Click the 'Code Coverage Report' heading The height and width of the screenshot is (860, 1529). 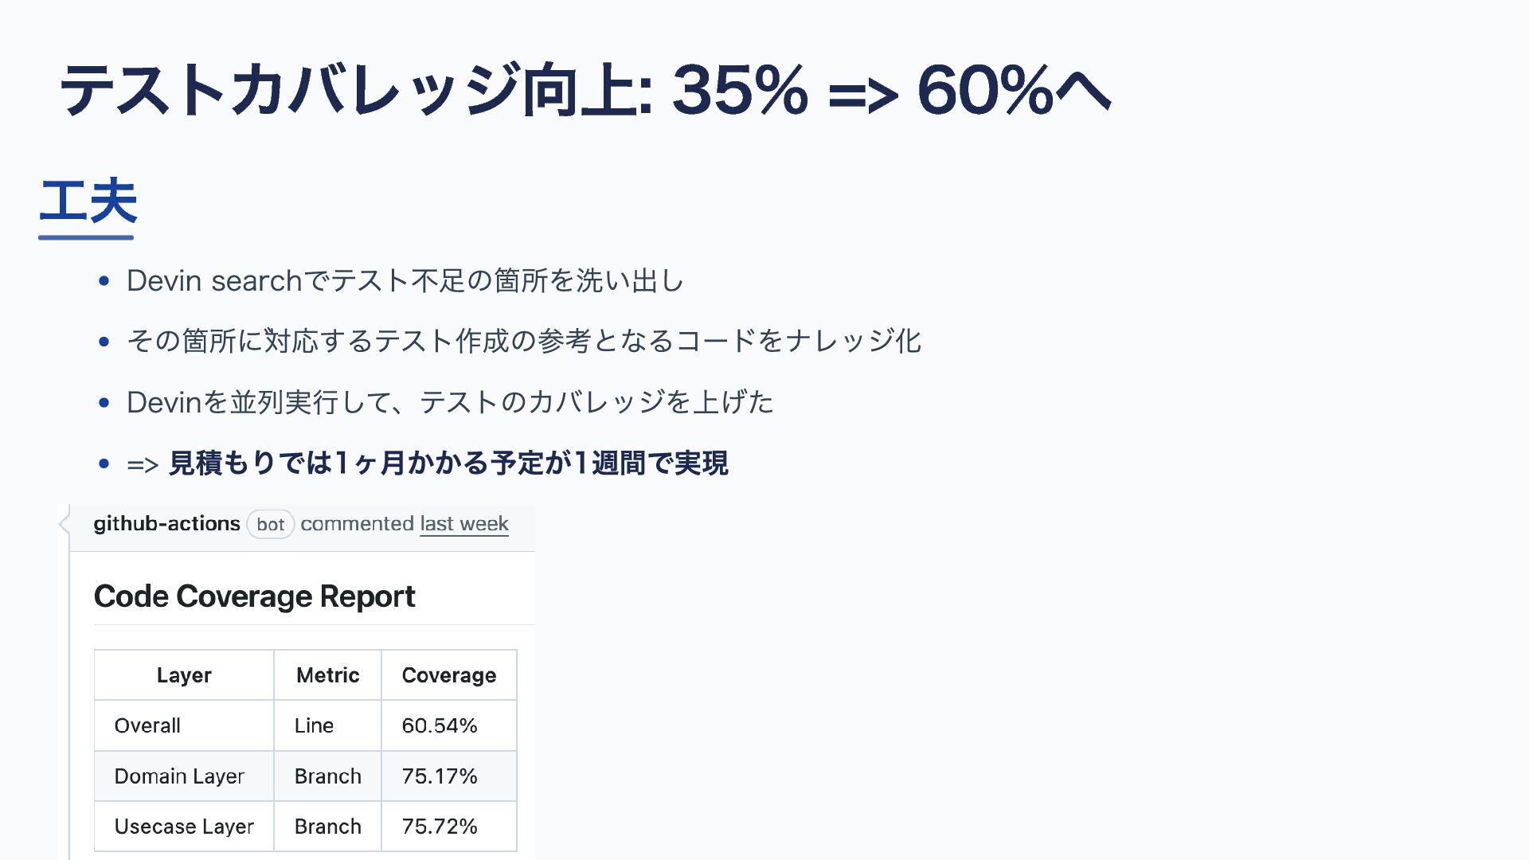click(x=254, y=596)
